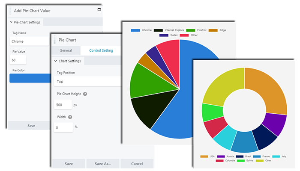Click the Tag Name input field
The image size is (300, 171).
point(29,41)
